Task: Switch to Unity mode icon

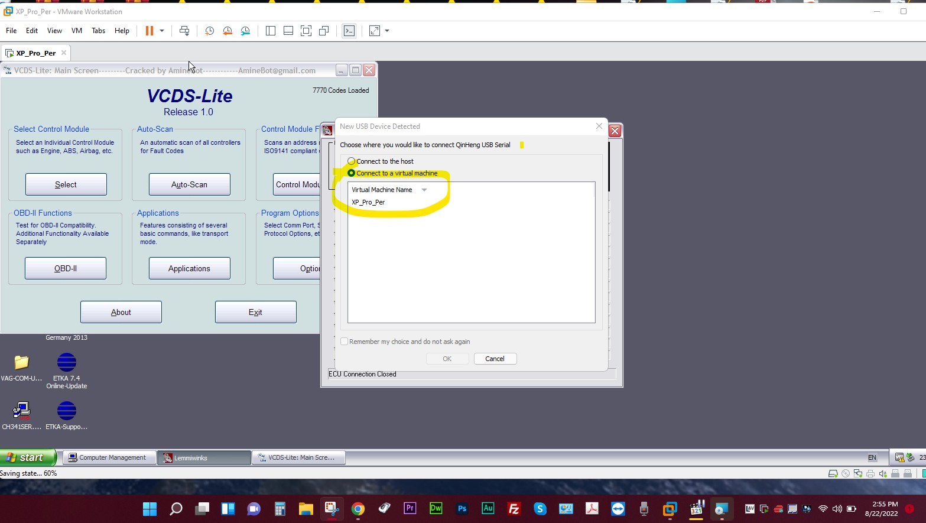Action: tap(324, 31)
